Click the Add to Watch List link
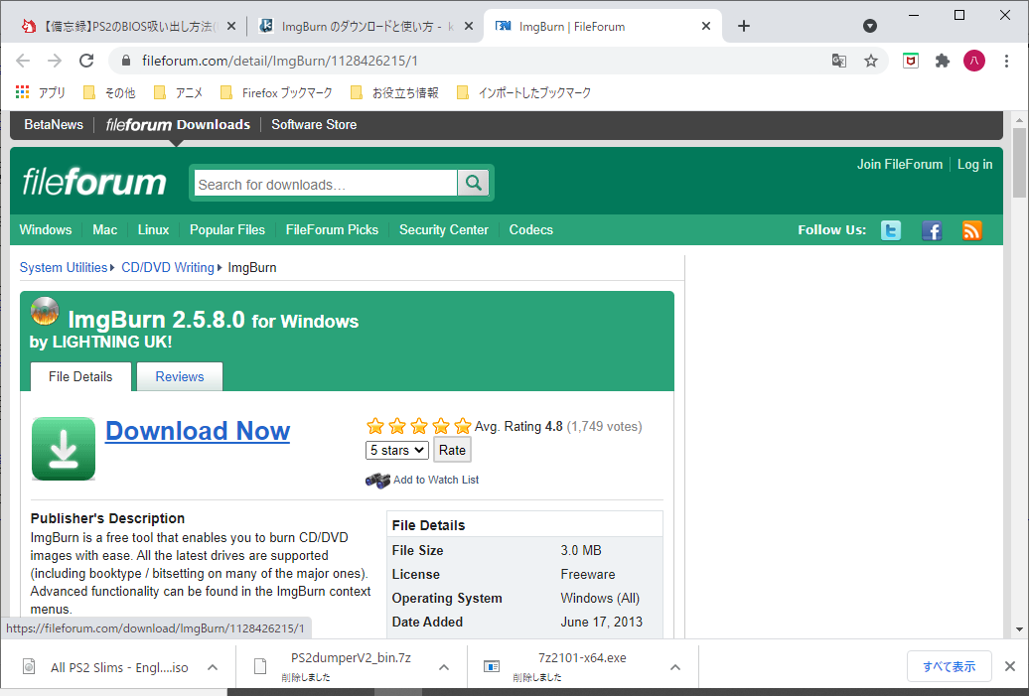Image resolution: width=1029 pixels, height=696 pixels. click(x=436, y=481)
